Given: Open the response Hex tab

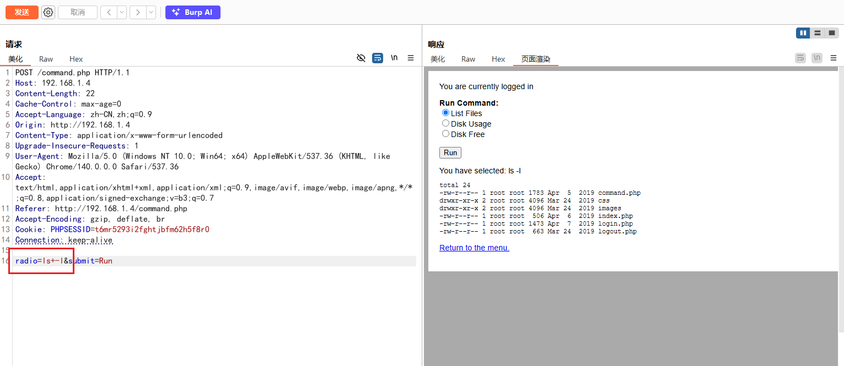Looking at the screenshot, I should click(x=498, y=59).
